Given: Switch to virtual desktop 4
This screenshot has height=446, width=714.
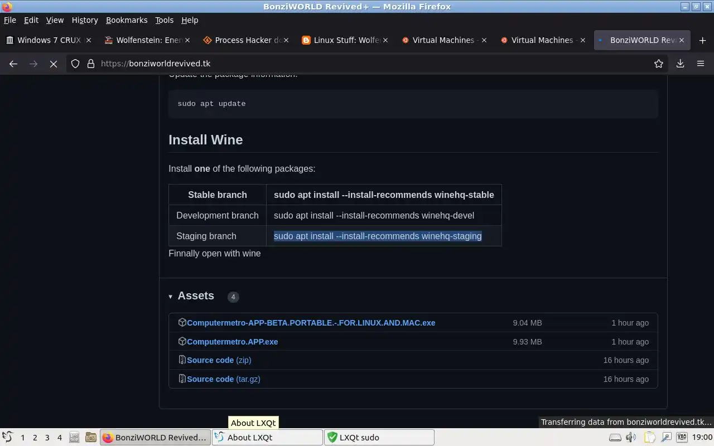Looking at the screenshot, I should point(60,438).
